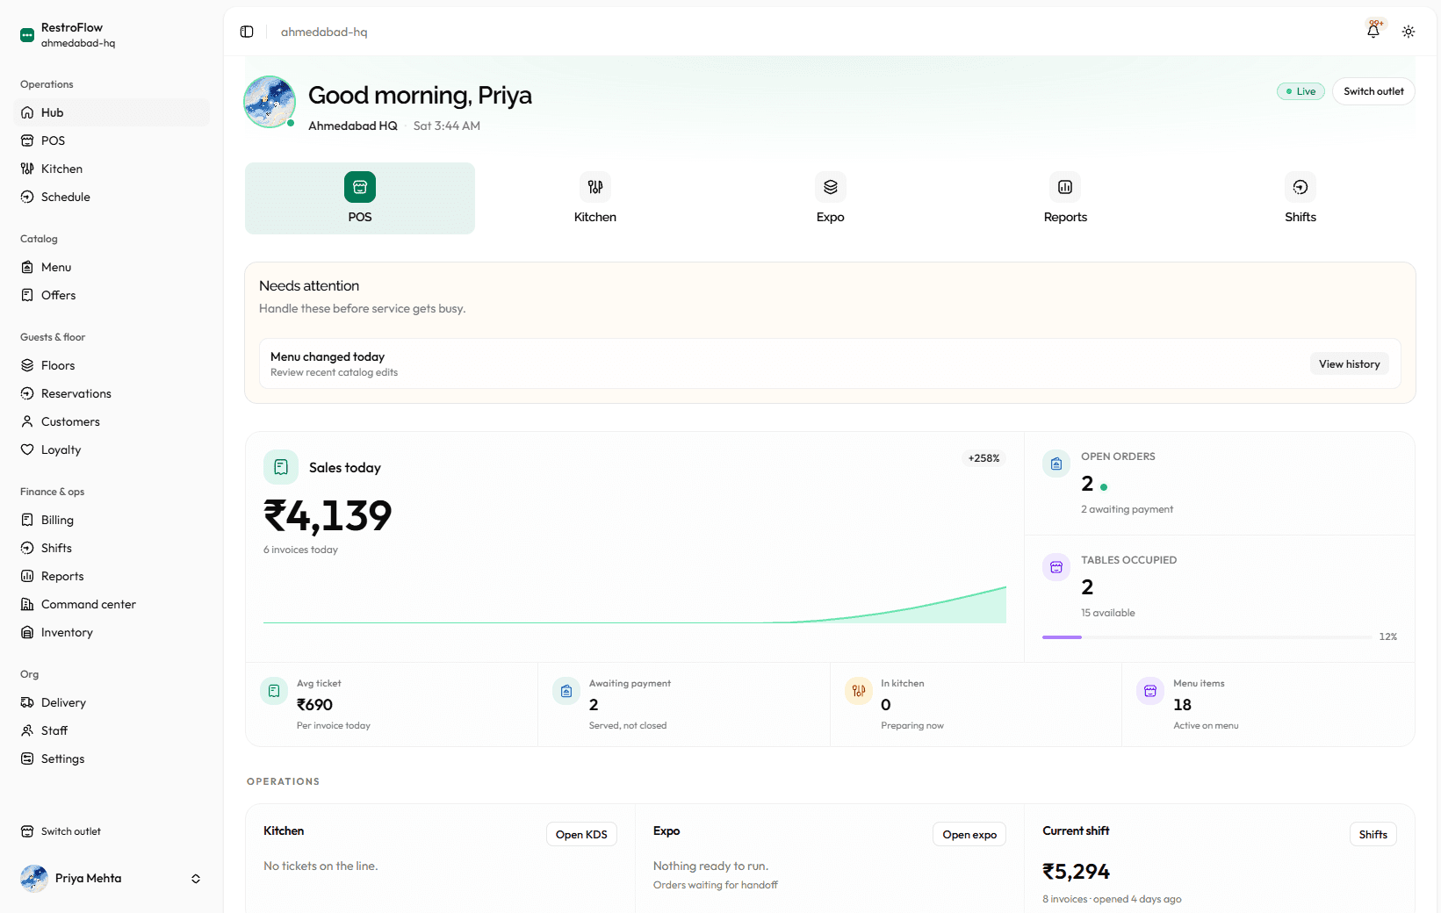
Task: Click the RestroFlow logo icon
Action: pyautogui.click(x=27, y=35)
